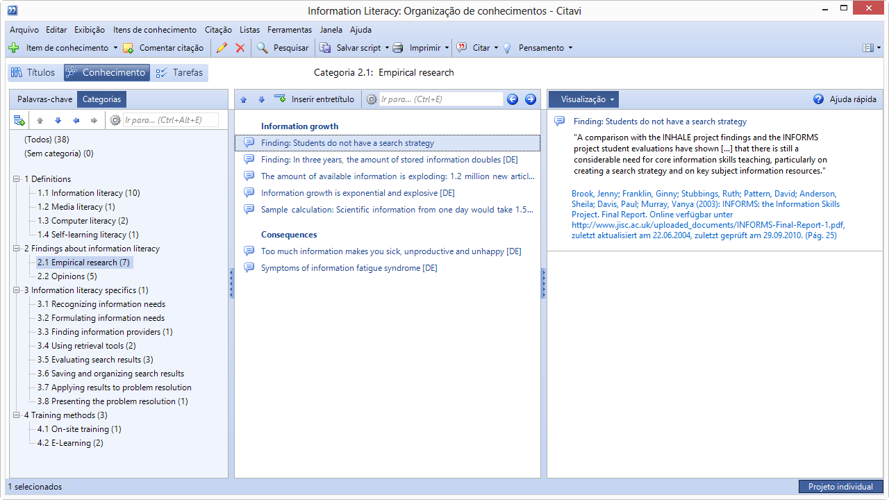Open Information growth is exponential and explosive item
The height and width of the screenshot is (500, 889).
pyautogui.click(x=358, y=193)
